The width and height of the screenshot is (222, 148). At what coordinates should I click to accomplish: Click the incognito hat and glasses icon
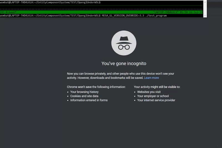[x=124, y=43]
